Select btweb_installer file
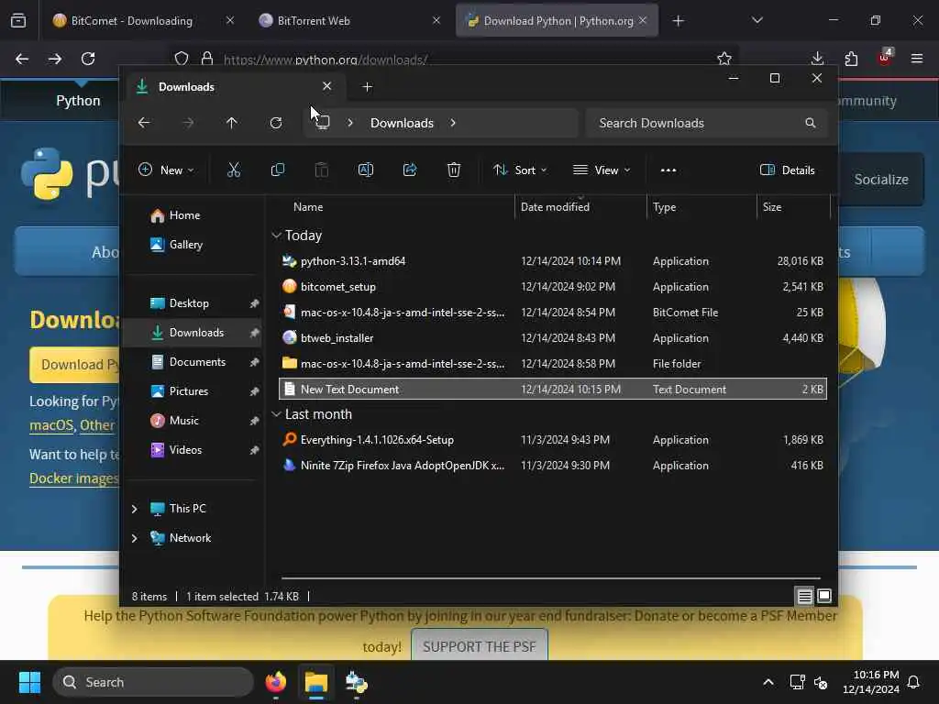 click(552, 337)
